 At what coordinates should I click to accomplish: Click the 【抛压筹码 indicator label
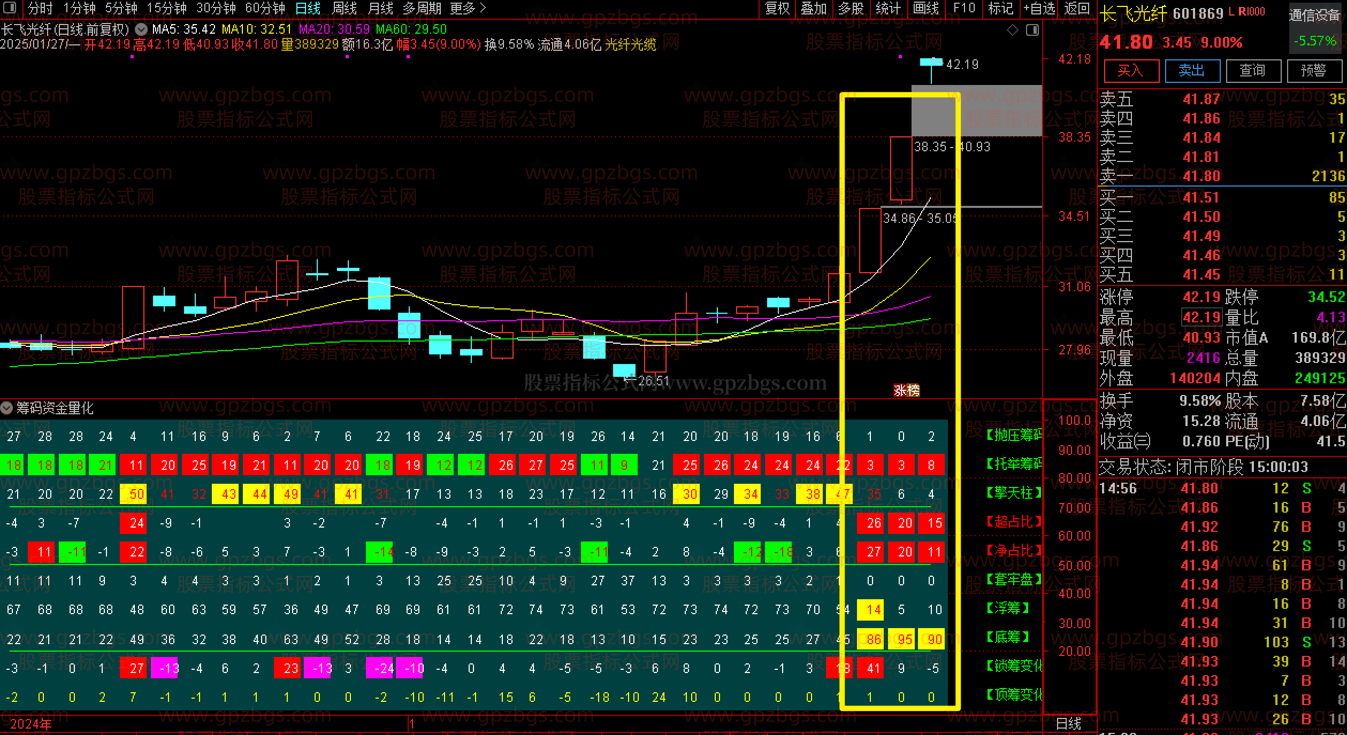point(1014,435)
